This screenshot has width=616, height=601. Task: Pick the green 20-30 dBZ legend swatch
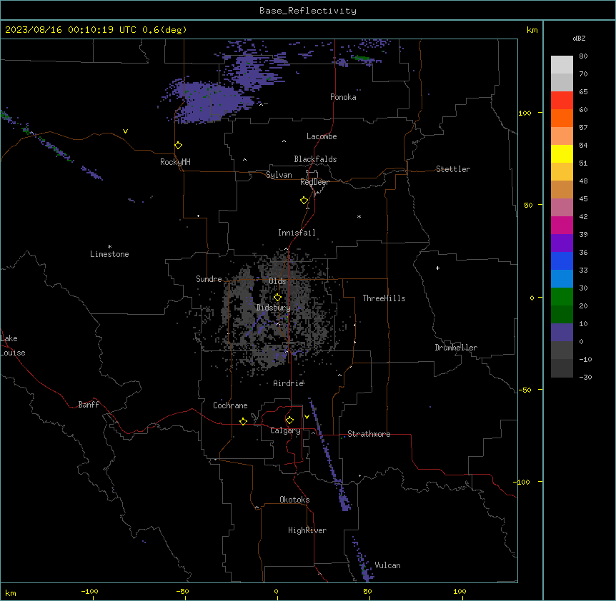[x=562, y=297]
